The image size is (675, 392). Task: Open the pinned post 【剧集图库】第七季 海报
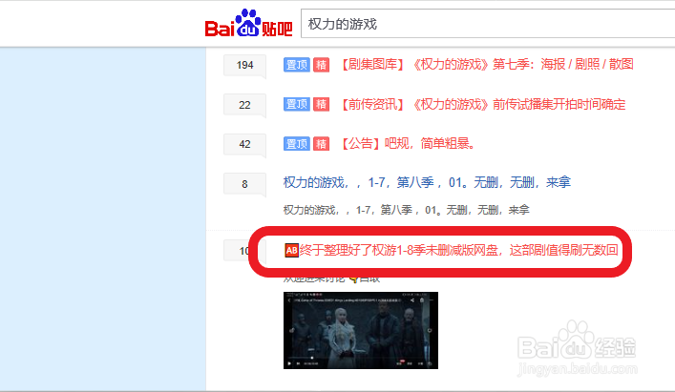click(x=486, y=65)
